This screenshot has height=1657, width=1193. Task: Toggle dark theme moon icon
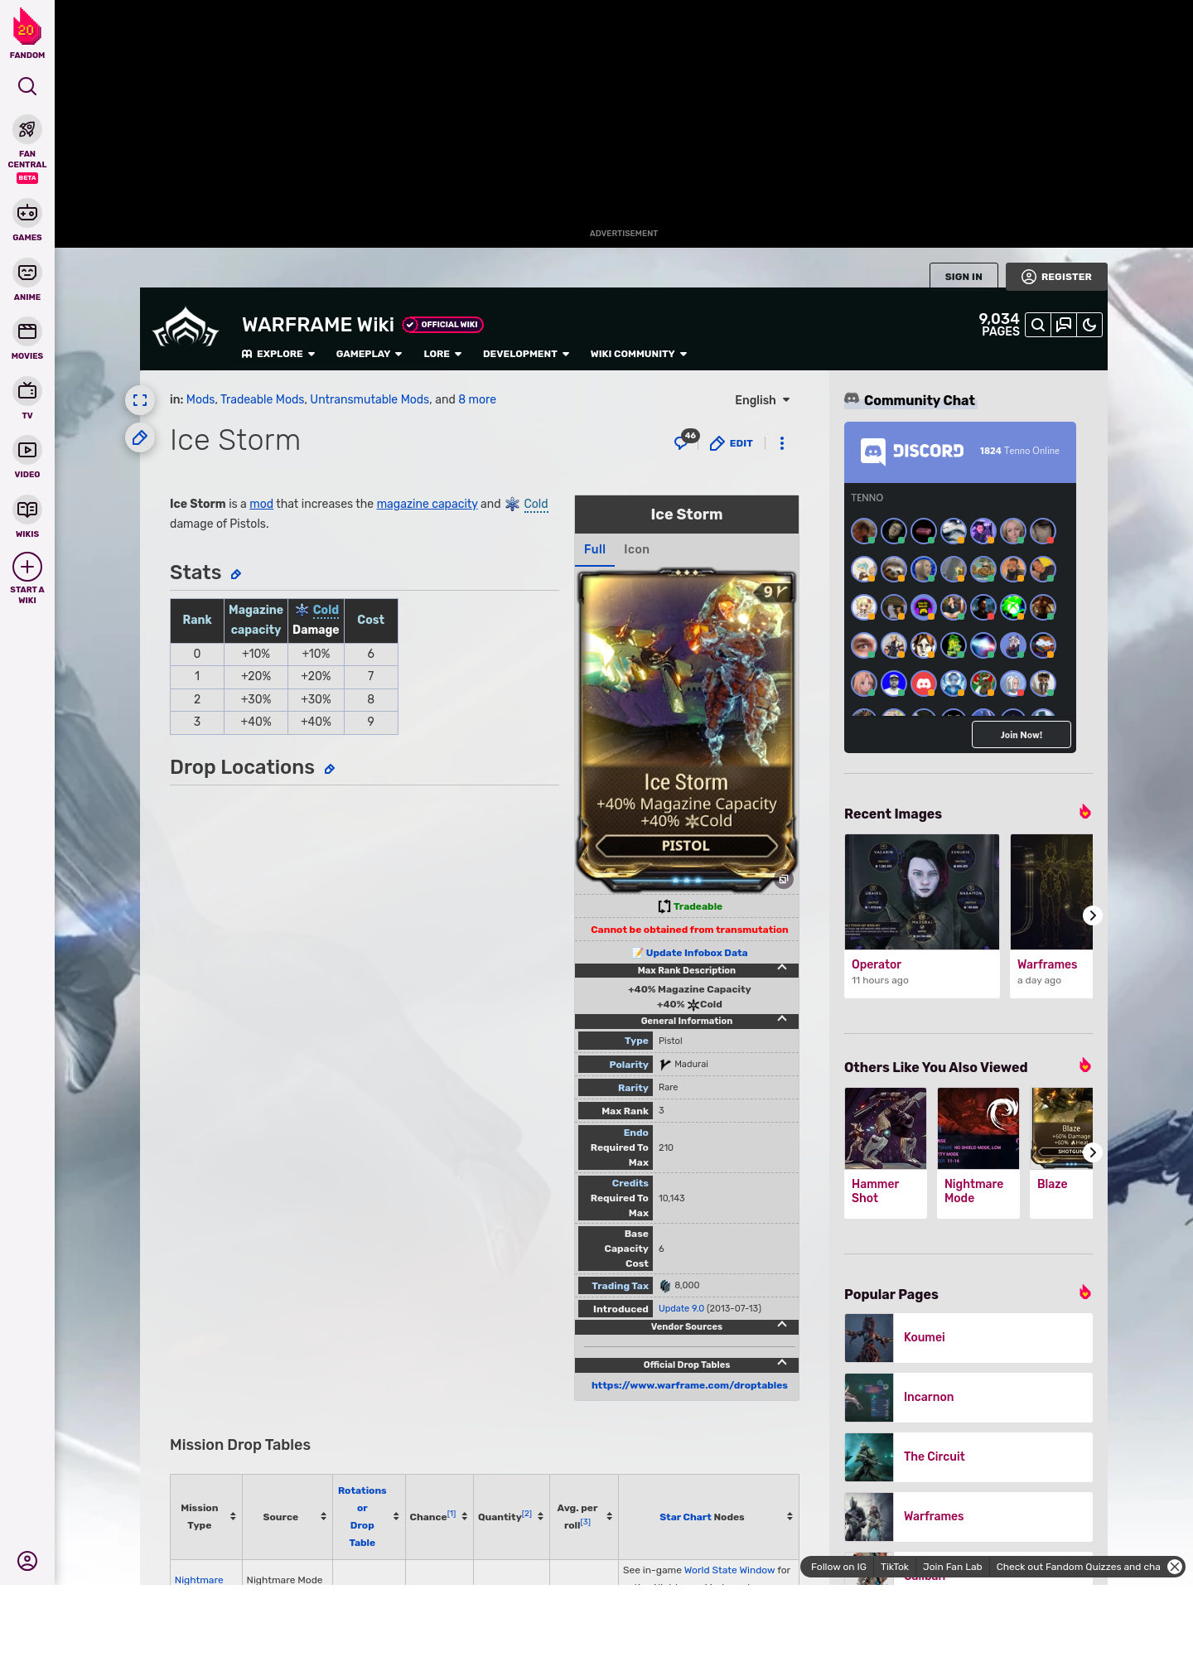[1089, 325]
